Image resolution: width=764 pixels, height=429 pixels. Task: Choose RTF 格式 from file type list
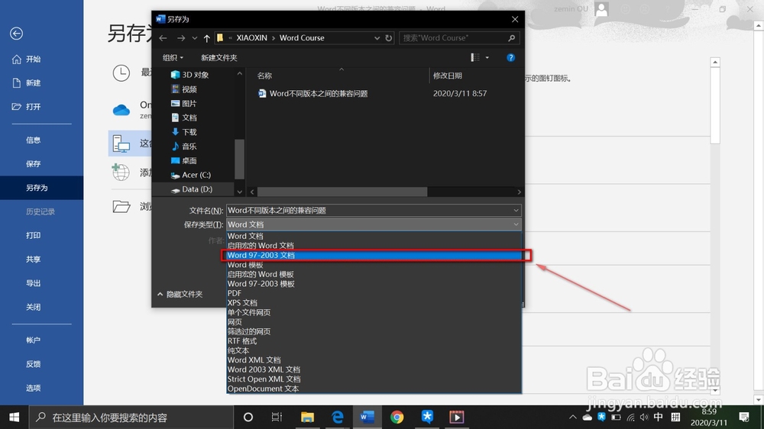coord(374,341)
